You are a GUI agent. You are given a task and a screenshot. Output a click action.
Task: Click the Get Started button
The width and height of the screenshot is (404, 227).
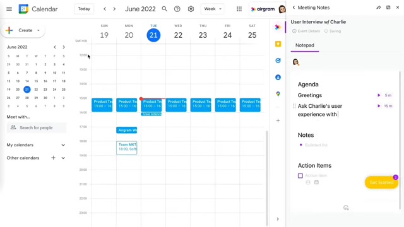(x=381, y=182)
